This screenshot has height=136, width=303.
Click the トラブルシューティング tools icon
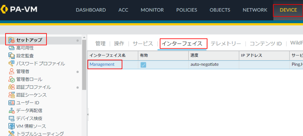tap(12, 133)
